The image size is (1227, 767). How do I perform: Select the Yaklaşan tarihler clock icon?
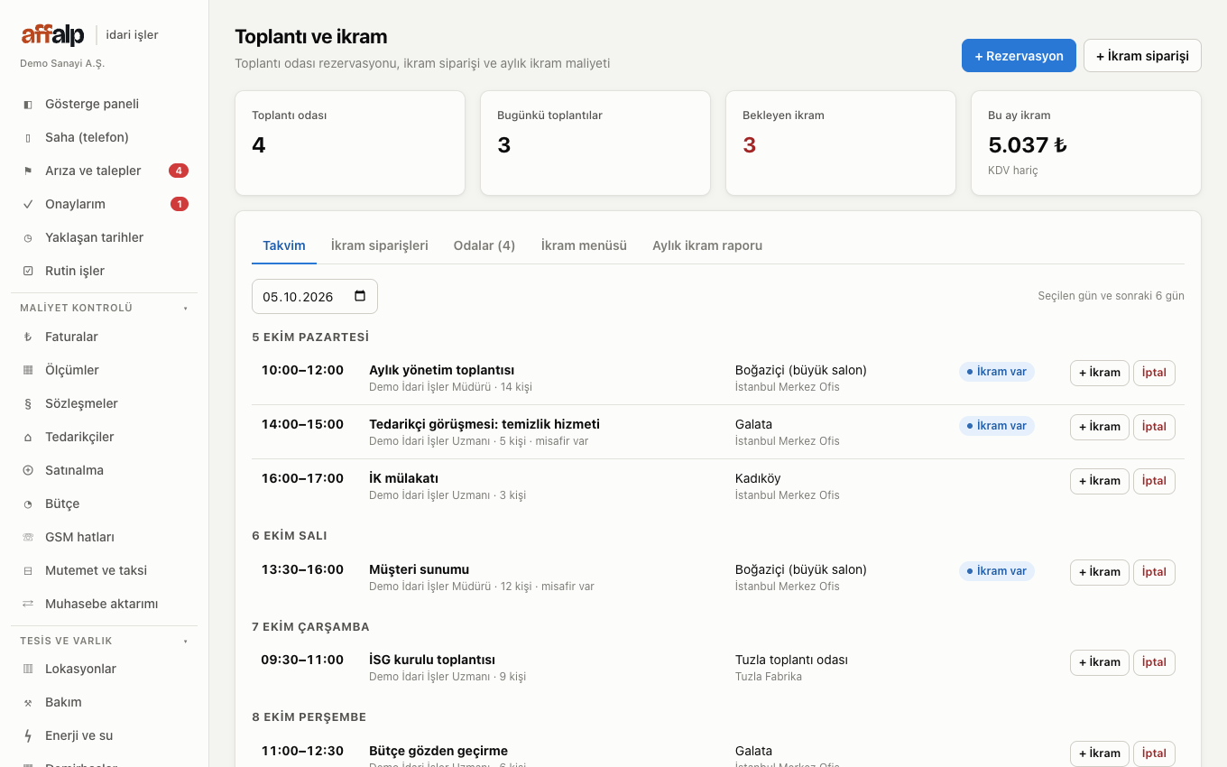(x=28, y=237)
